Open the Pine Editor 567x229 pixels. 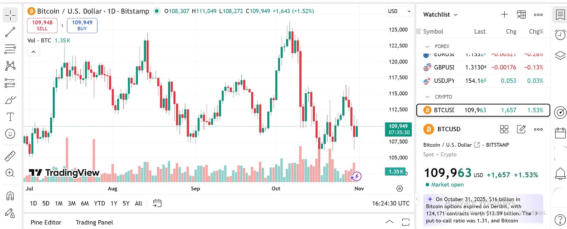(x=46, y=222)
